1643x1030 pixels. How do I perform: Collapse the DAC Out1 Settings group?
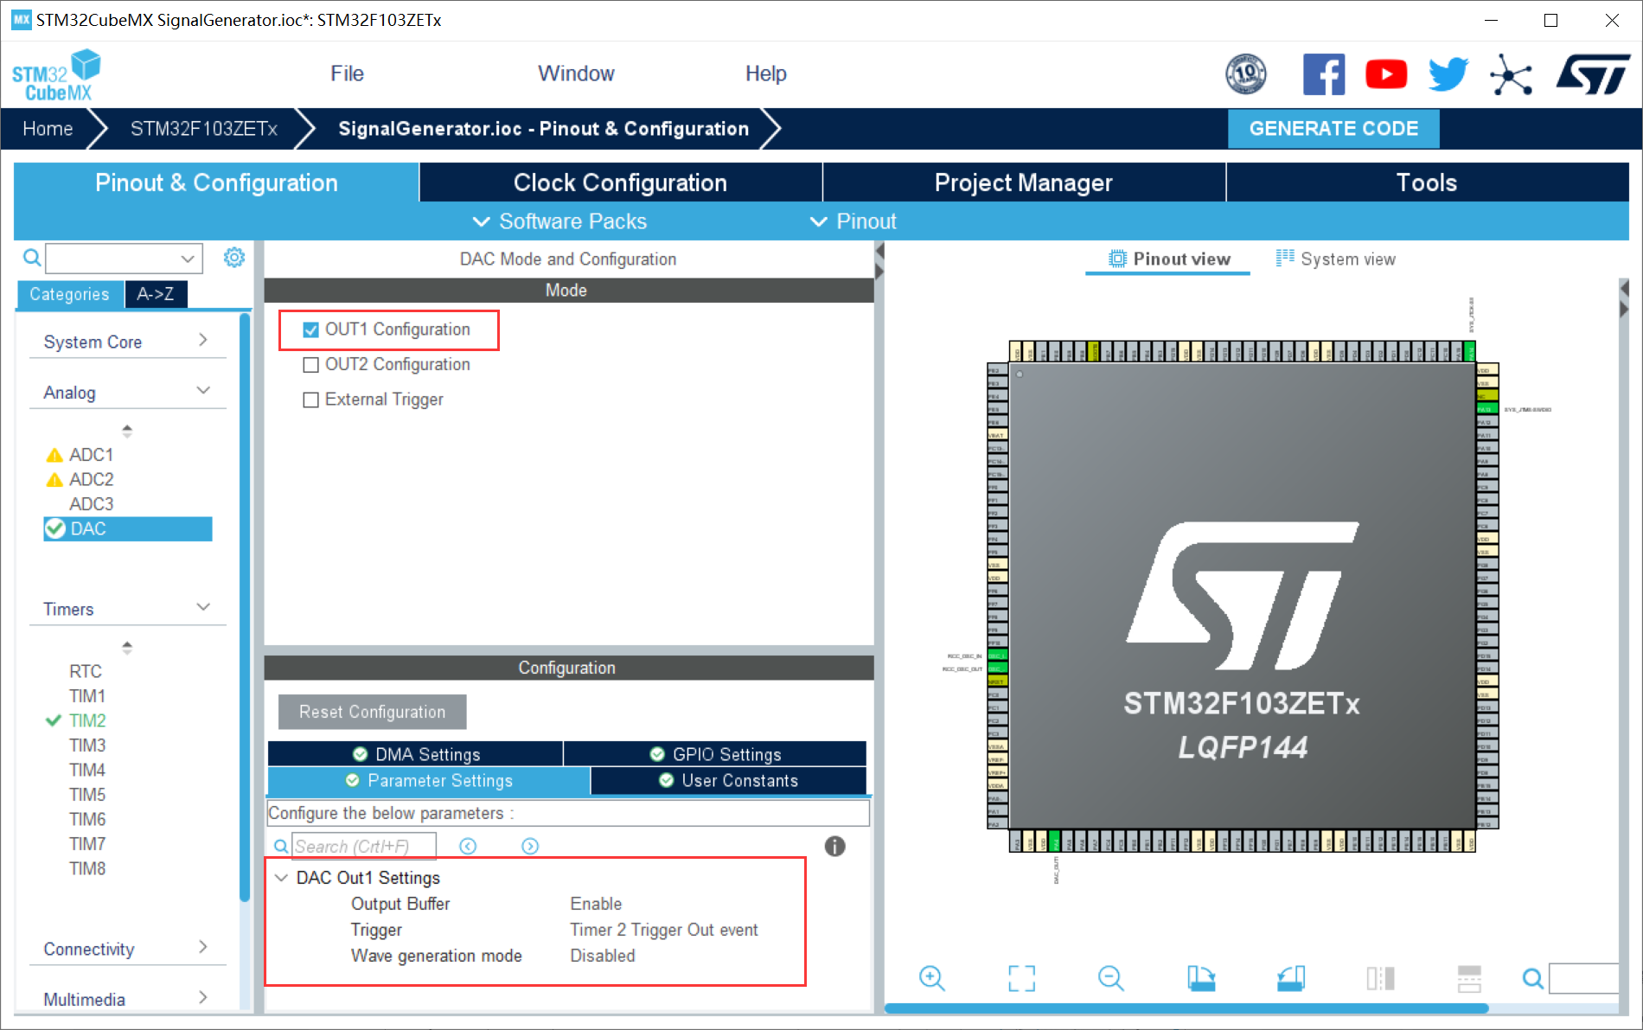tap(281, 878)
